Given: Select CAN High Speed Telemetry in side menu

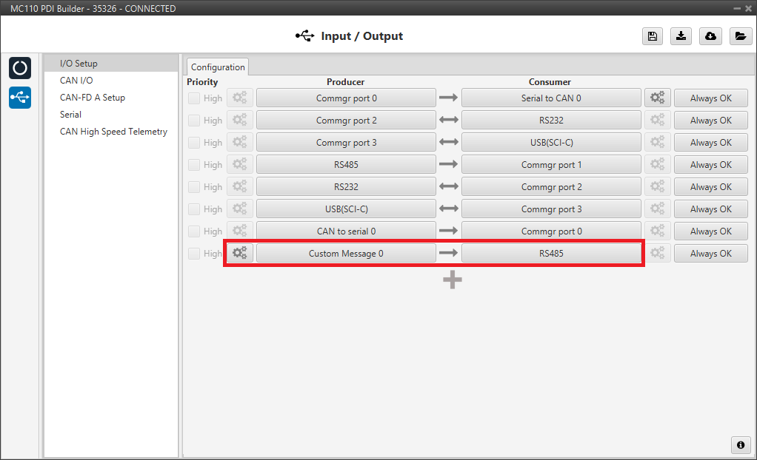Looking at the screenshot, I should [113, 132].
